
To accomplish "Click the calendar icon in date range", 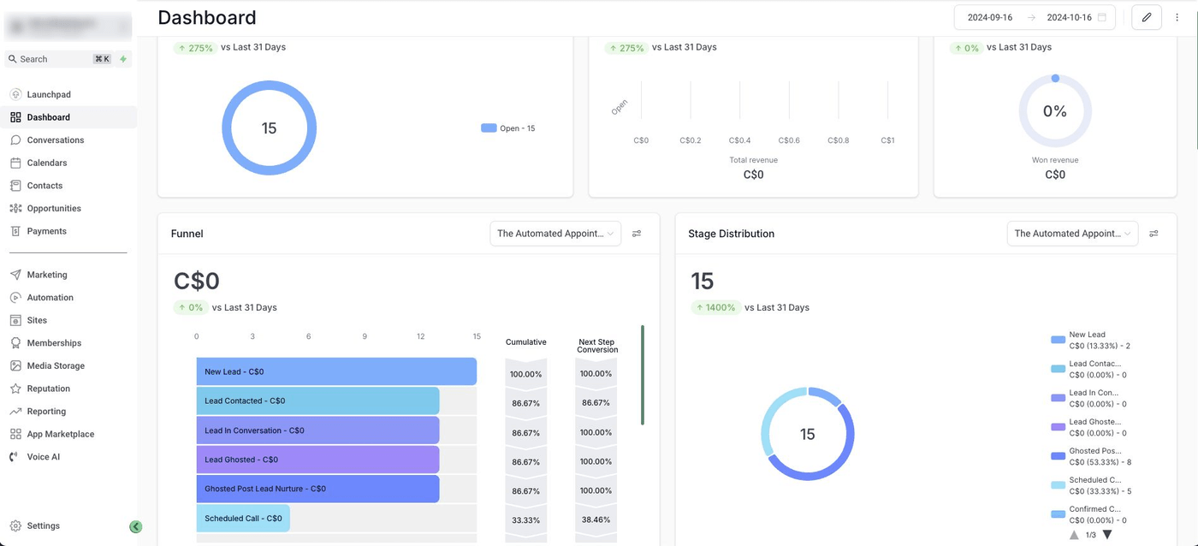I will (x=1102, y=17).
